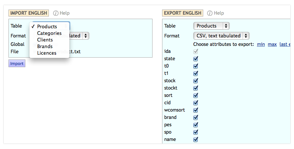Toggle the state attribute checkbox
The width and height of the screenshot is (294, 149).
tap(196, 59)
